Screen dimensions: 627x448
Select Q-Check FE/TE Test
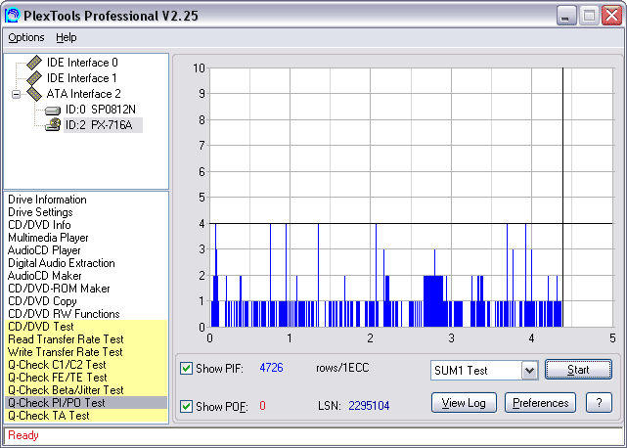86,378
